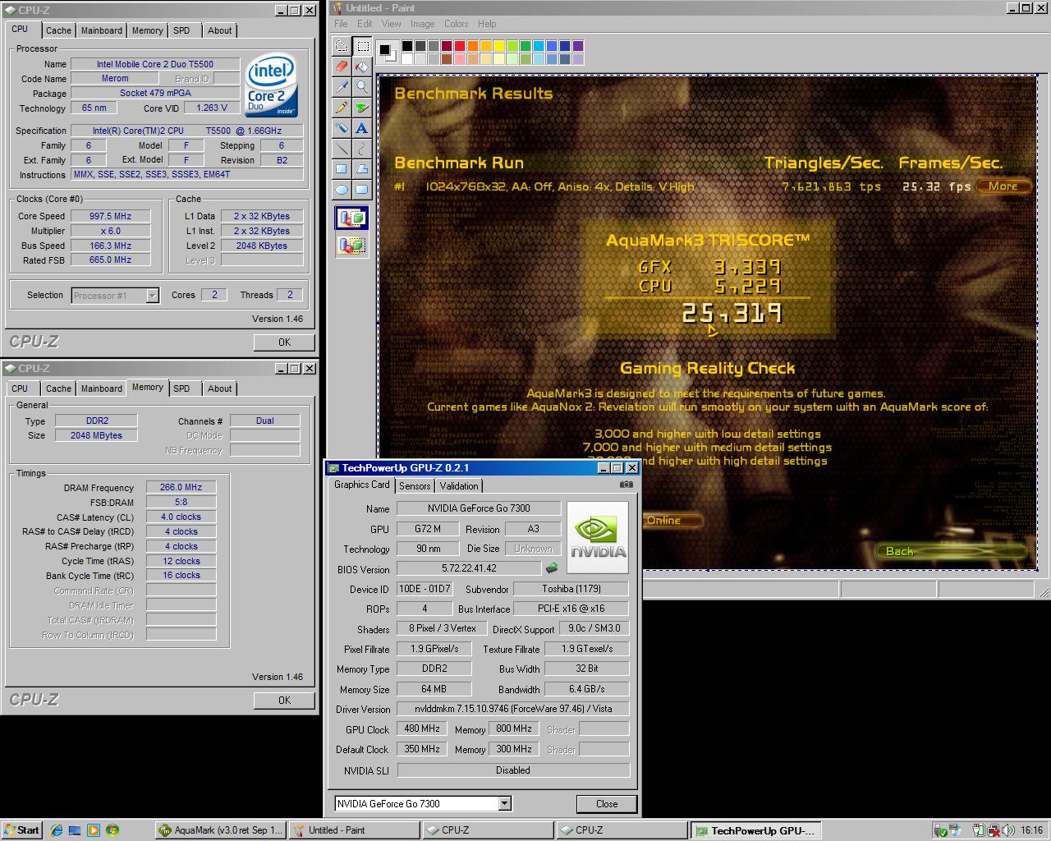This screenshot has width=1051, height=841.
Task: Click the GPU-Z screenshot camera icon
Action: [626, 485]
